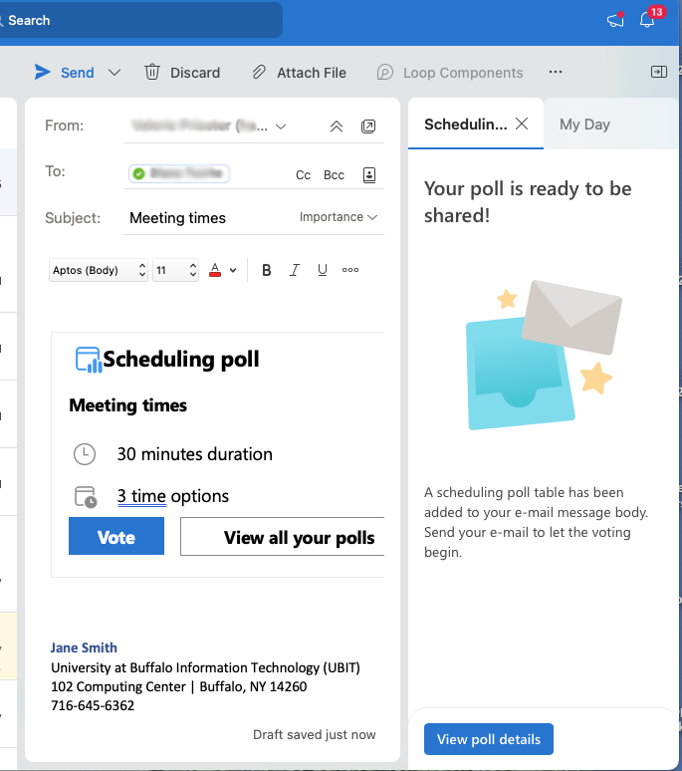682x771 pixels.
Task: Open the announcements megaphone icon
Action: coord(615,20)
